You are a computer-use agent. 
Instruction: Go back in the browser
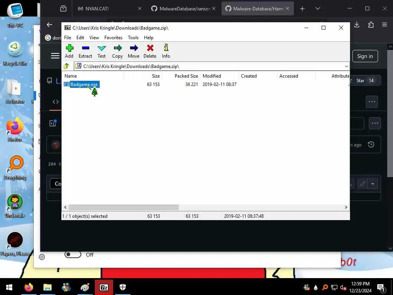[50, 25]
